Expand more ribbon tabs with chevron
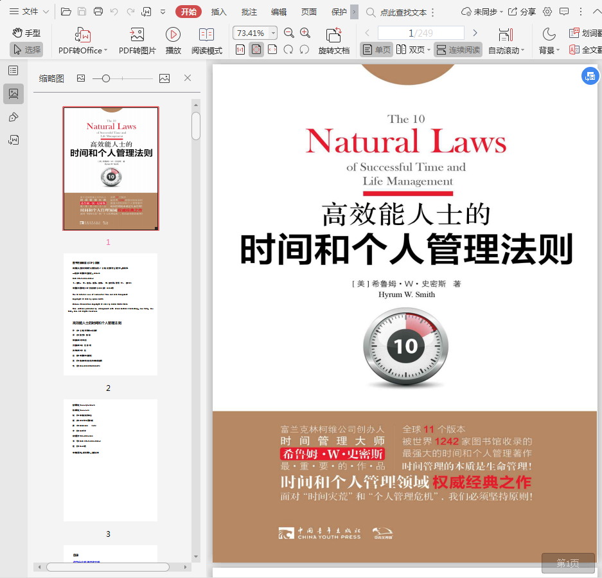Screen dimensions: 602x578 tap(355, 12)
